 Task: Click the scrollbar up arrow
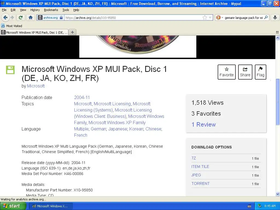[x=278, y=38]
